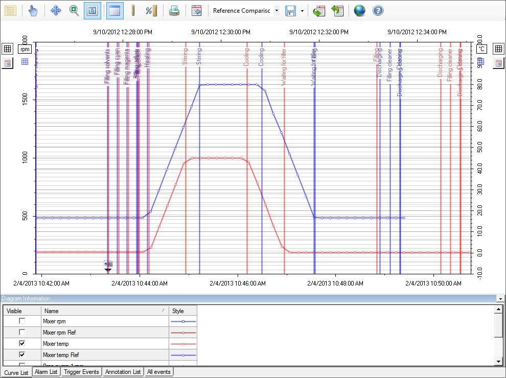Click the blue Stirring event marker label
Image resolution: width=506 pixels, height=378 pixels.
[199, 56]
